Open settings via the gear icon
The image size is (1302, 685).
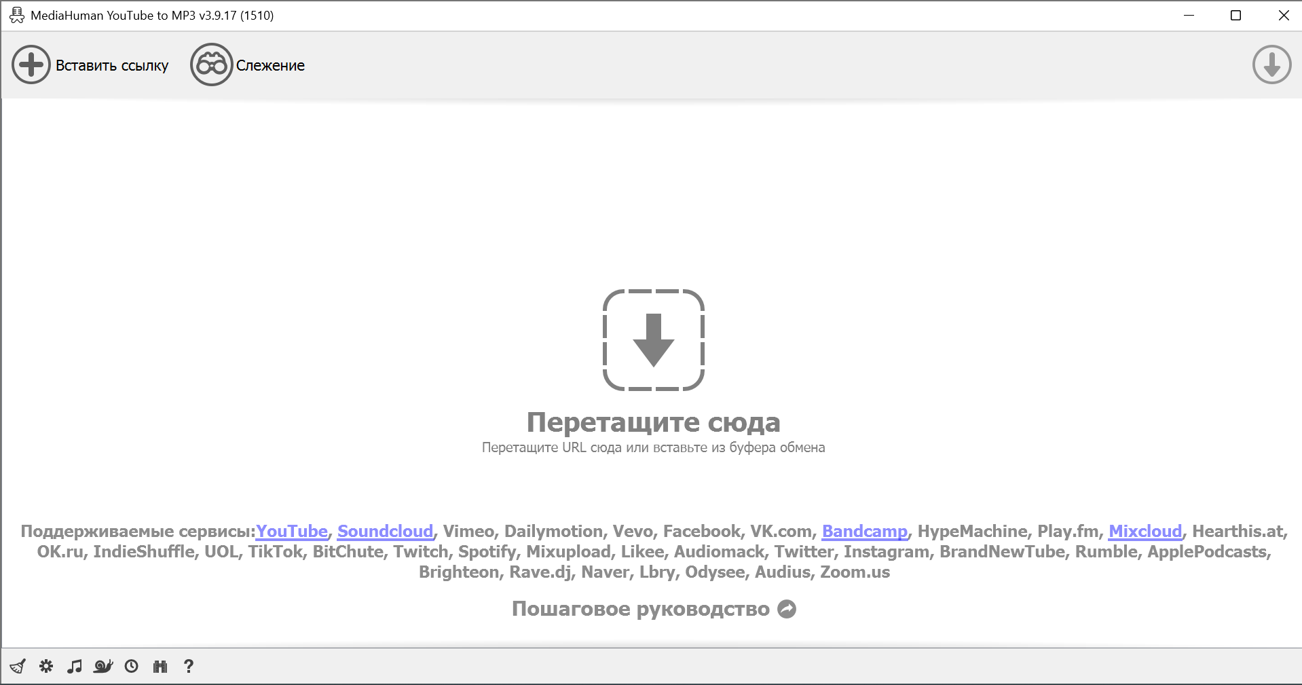pyautogui.click(x=46, y=666)
